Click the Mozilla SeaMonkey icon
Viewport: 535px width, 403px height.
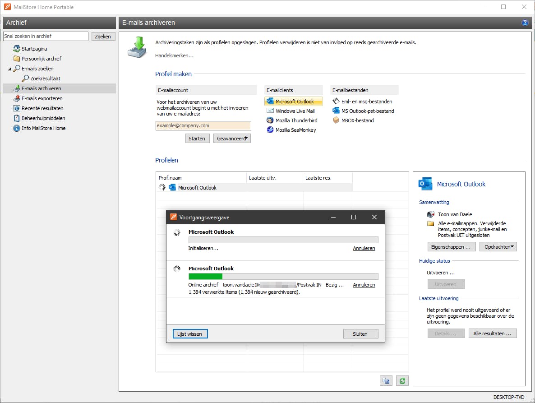(x=270, y=130)
